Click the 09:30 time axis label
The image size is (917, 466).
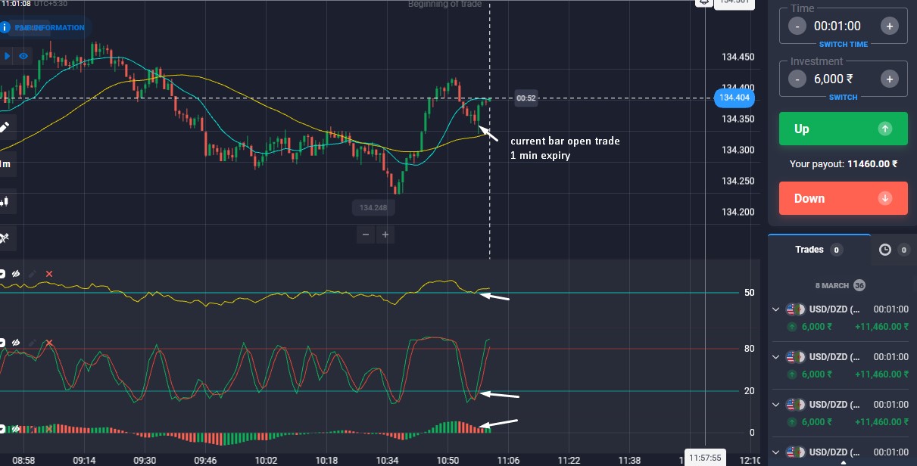click(x=145, y=460)
